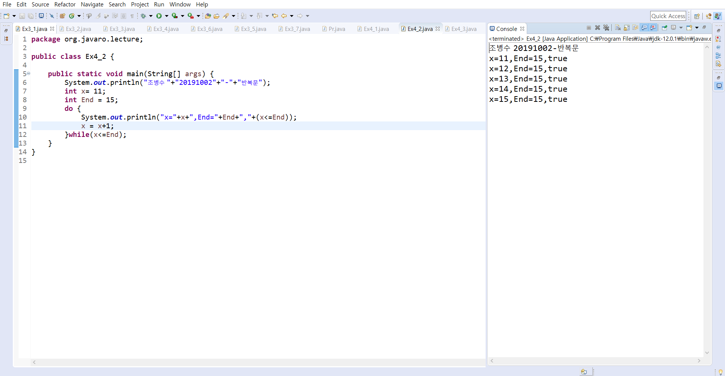Viewport: 725px width, 376px height.
Task: Toggle Show Console on standard output
Action: tap(644, 28)
